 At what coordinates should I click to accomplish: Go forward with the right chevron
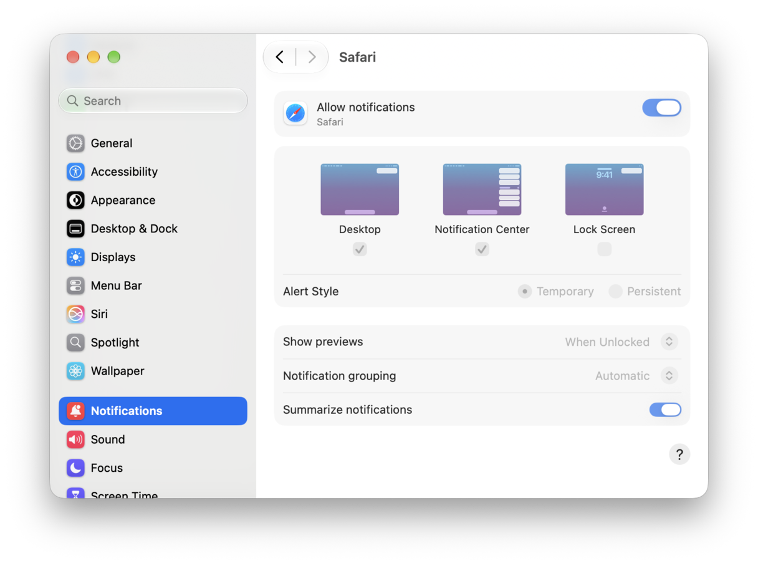(312, 57)
